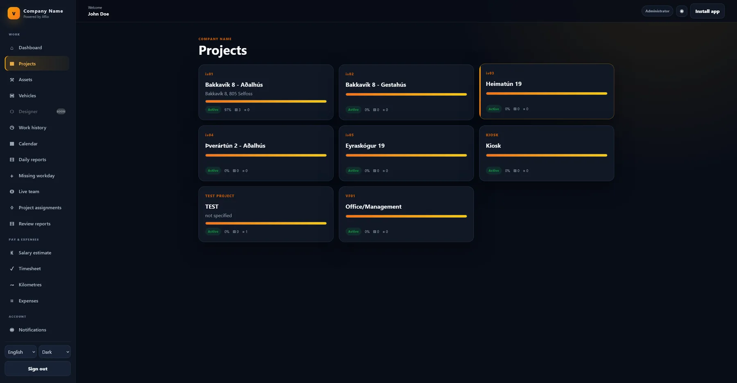737x383 pixels.
Task: Navigate to Salary estimate
Action: coord(37,253)
